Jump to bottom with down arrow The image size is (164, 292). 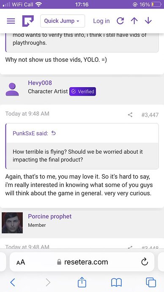148,21
